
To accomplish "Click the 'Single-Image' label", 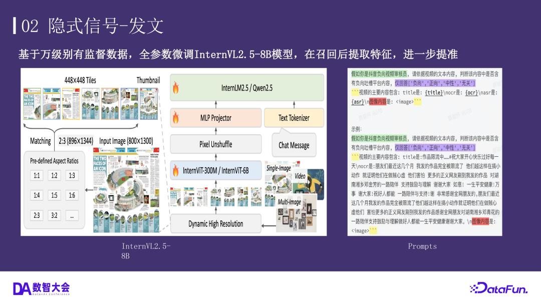I will click(x=279, y=168).
